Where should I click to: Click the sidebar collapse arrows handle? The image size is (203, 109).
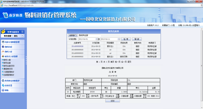[26, 60]
